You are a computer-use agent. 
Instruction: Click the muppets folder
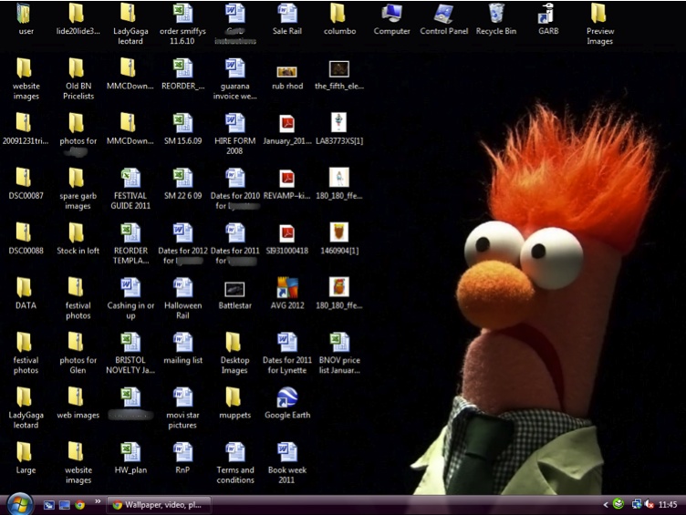(235, 404)
